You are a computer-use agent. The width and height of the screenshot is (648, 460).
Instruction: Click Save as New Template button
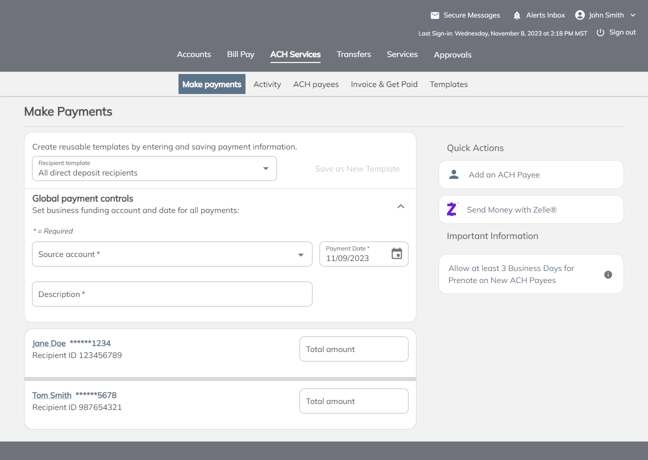click(x=357, y=169)
